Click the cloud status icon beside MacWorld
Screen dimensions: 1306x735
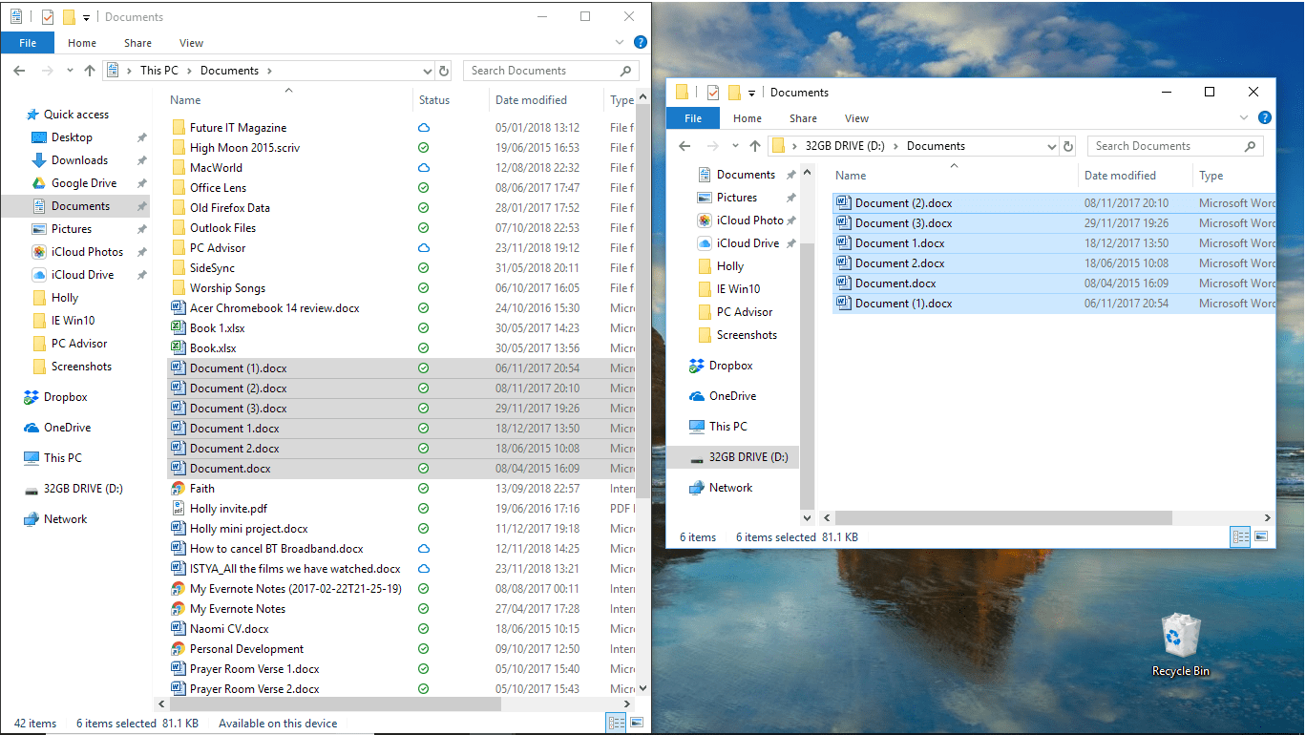(423, 167)
